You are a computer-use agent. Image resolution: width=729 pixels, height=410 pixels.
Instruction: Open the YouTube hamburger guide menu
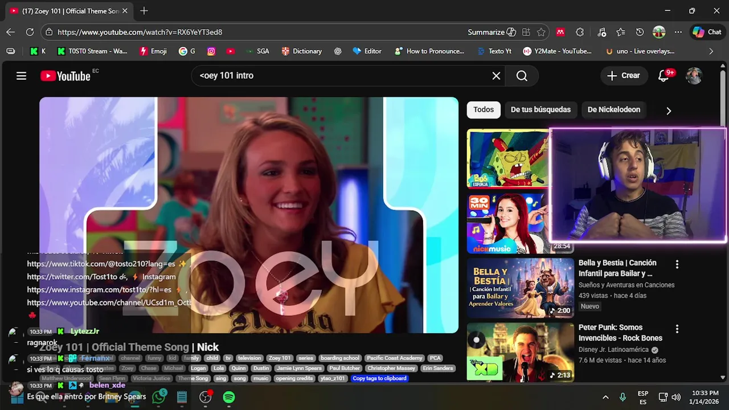tap(21, 76)
